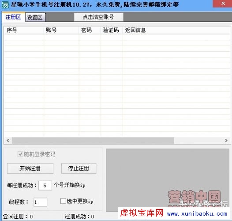Open the 设置区 tab
Viewport: 232px width, 221px height.
(x=35, y=18)
